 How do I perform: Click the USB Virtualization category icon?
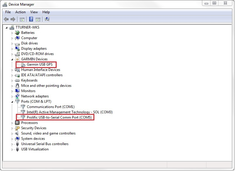[x=17, y=149]
